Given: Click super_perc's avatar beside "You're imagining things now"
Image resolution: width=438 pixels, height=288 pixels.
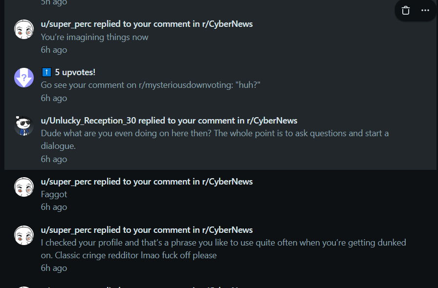Looking at the screenshot, I should coord(24,29).
